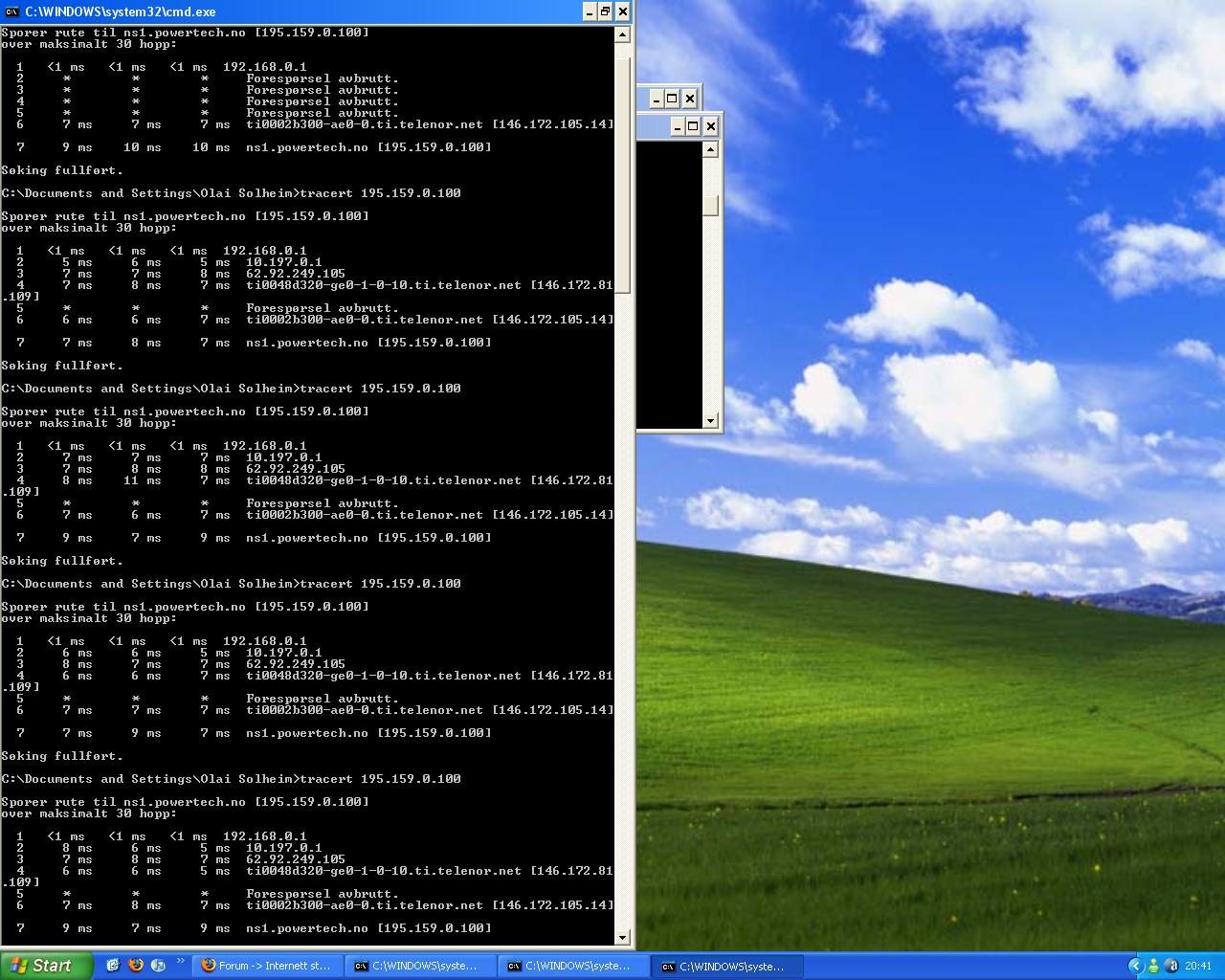
Task: Maximize the rear window with no scrollbar
Action: (x=673, y=99)
